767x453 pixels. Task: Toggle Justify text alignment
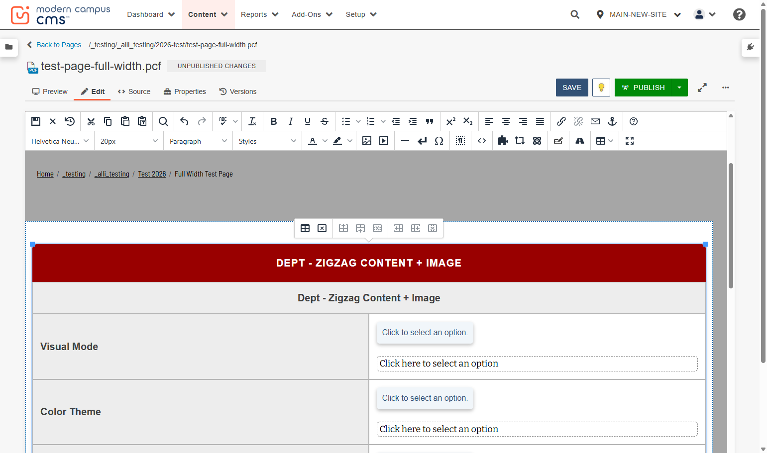540,121
